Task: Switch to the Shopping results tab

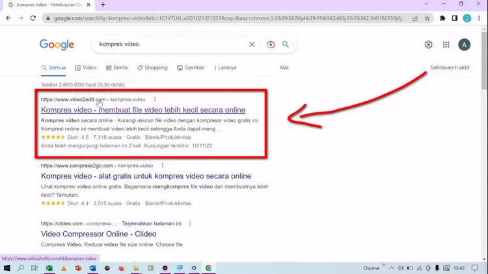Action: point(152,68)
